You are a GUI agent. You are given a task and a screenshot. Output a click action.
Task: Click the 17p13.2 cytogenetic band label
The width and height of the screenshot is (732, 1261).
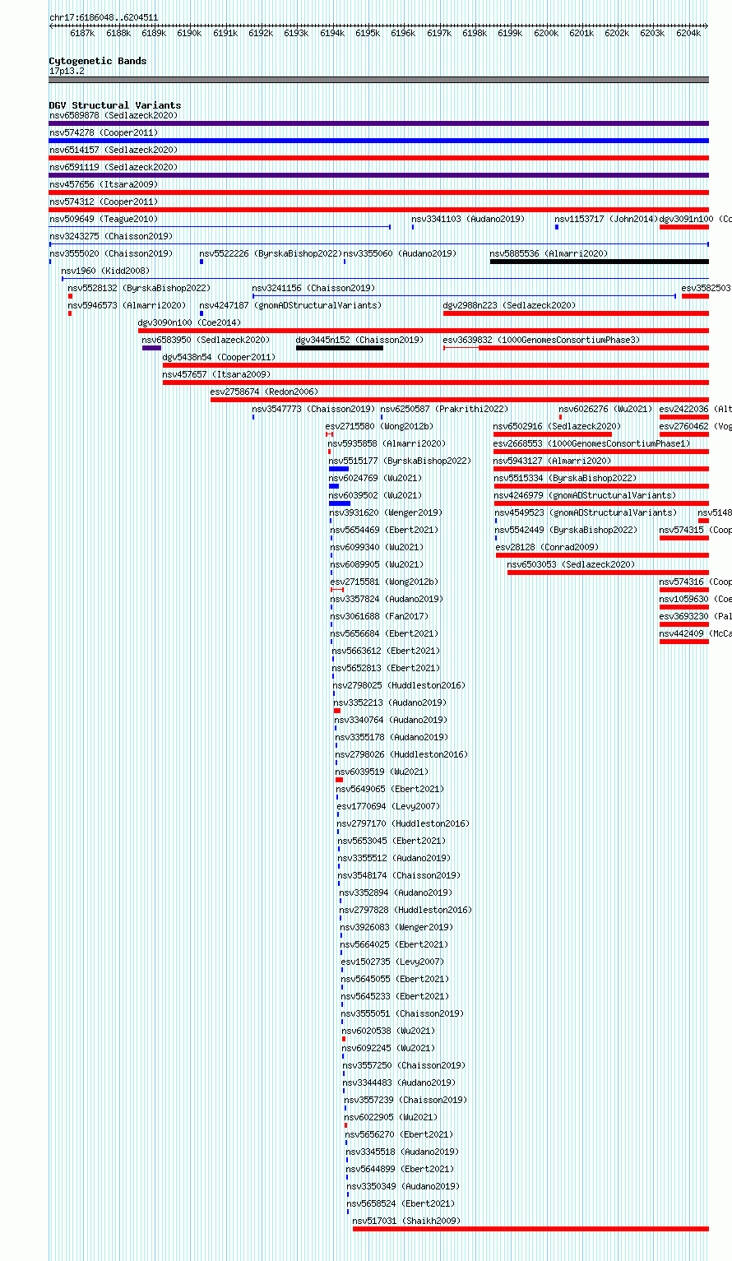[67, 72]
